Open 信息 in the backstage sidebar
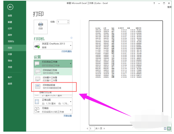Image resolution: width=174 pixels, height=134 pixels. click(10, 16)
